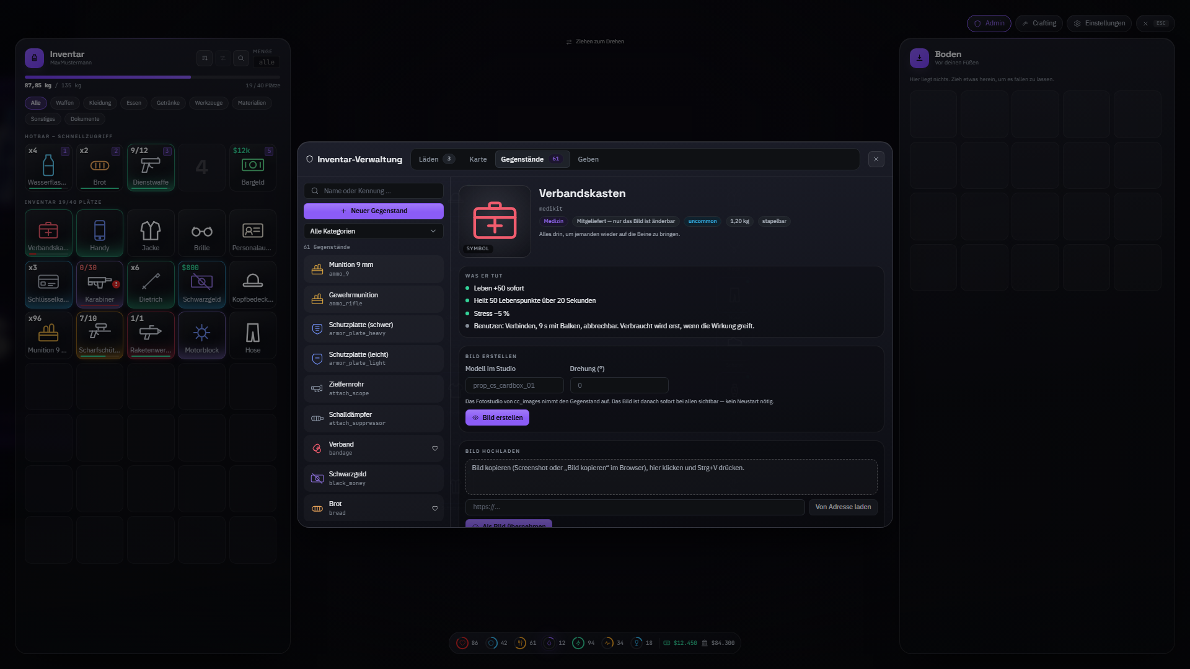Open the Alle Kategorien dropdown

374,231
